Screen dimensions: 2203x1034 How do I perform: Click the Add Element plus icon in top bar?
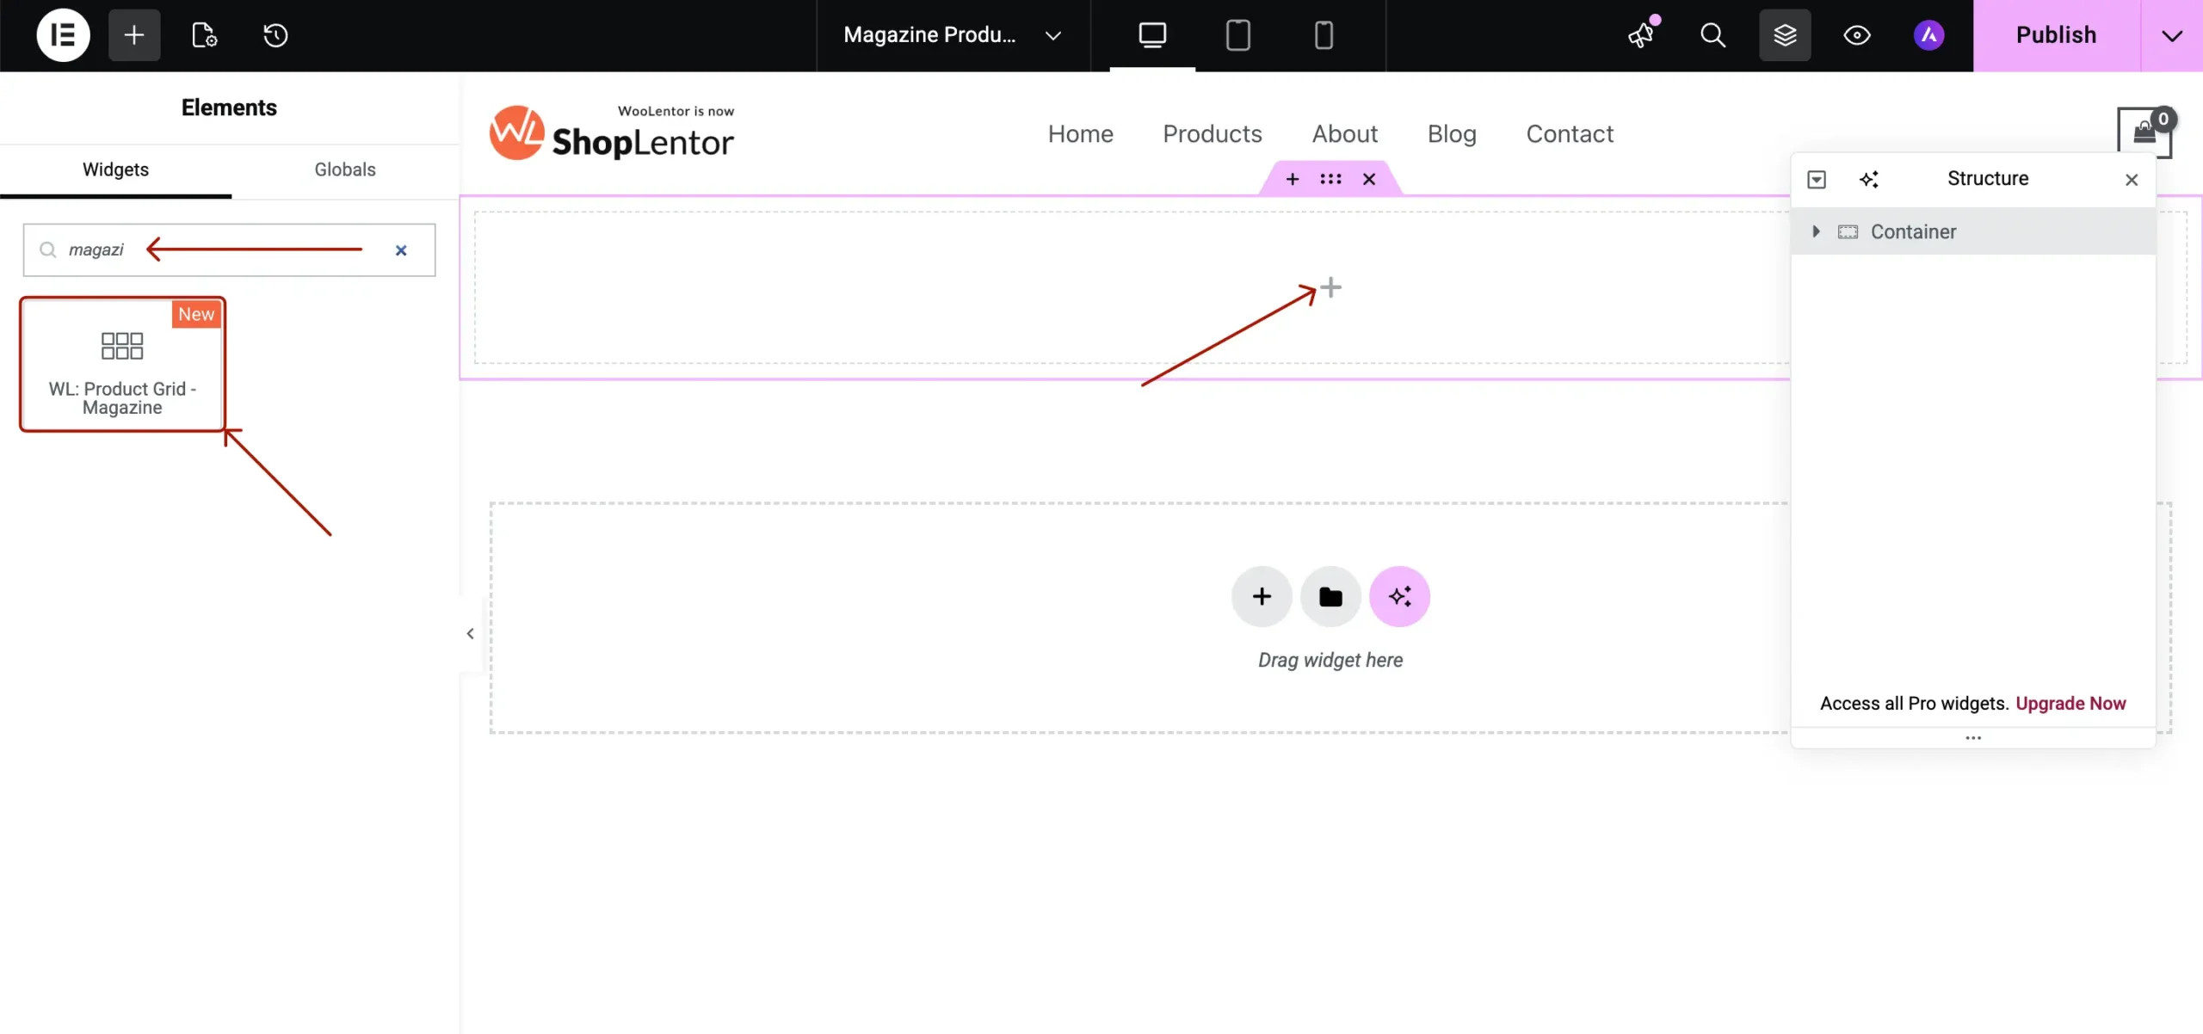[133, 34]
